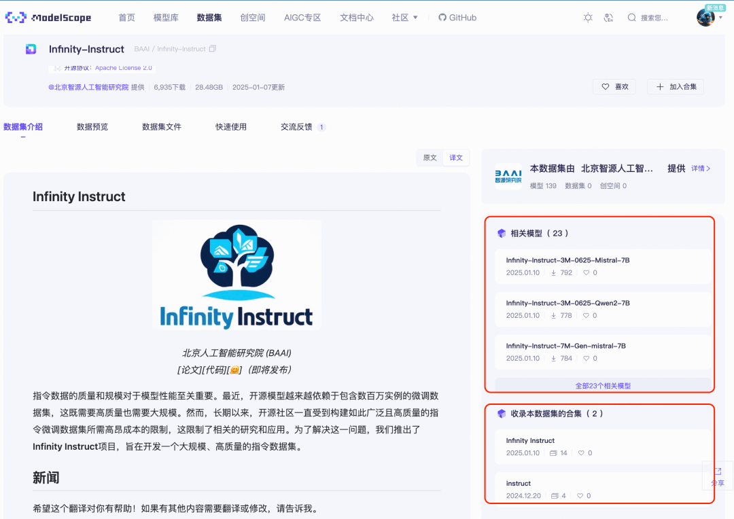Open the GitHub link in navigation
The height and width of the screenshot is (519, 734).
click(x=457, y=18)
